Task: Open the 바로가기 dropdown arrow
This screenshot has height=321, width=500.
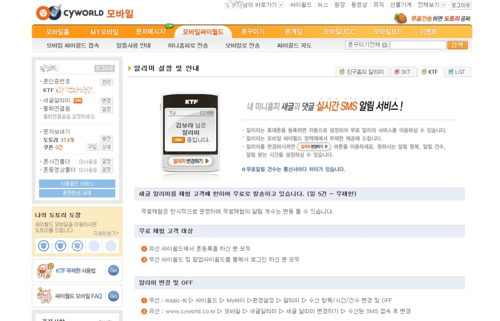Action: (281, 5)
